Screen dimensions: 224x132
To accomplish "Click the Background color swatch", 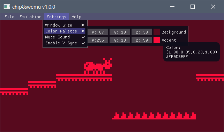I will click(x=157, y=32).
